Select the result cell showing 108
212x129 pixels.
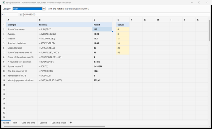point(102,29)
